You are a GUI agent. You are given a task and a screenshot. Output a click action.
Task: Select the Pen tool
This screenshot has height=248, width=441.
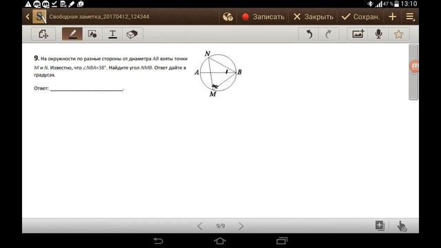click(x=72, y=34)
